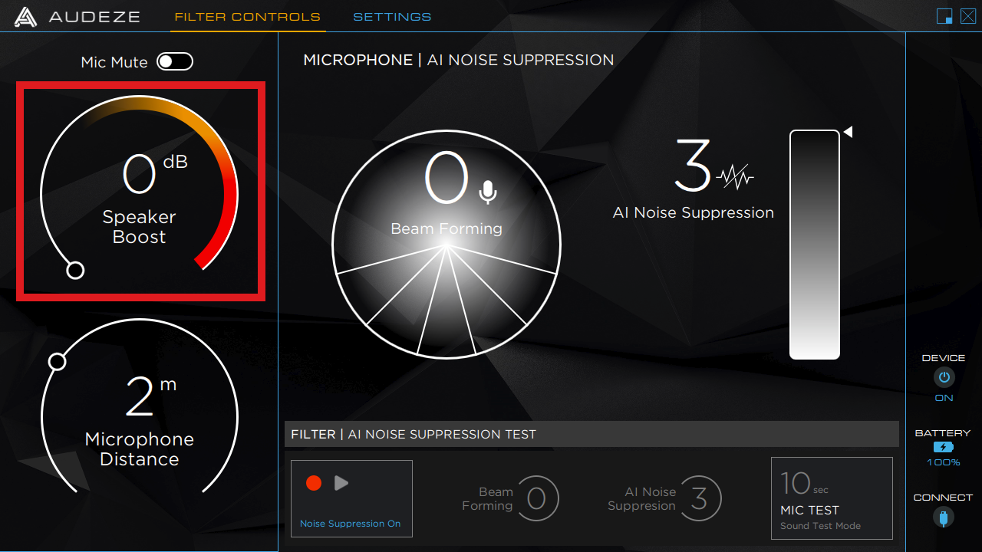Click the compact window mode icon

(x=944, y=16)
